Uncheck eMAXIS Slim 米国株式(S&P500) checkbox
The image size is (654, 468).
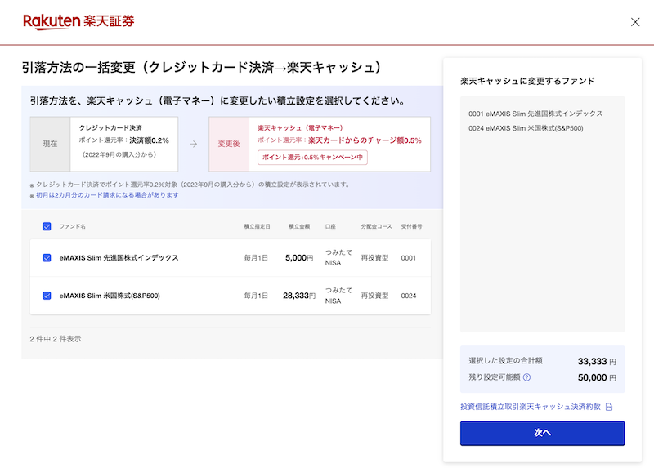pyautogui.click(x=47, y=296)
